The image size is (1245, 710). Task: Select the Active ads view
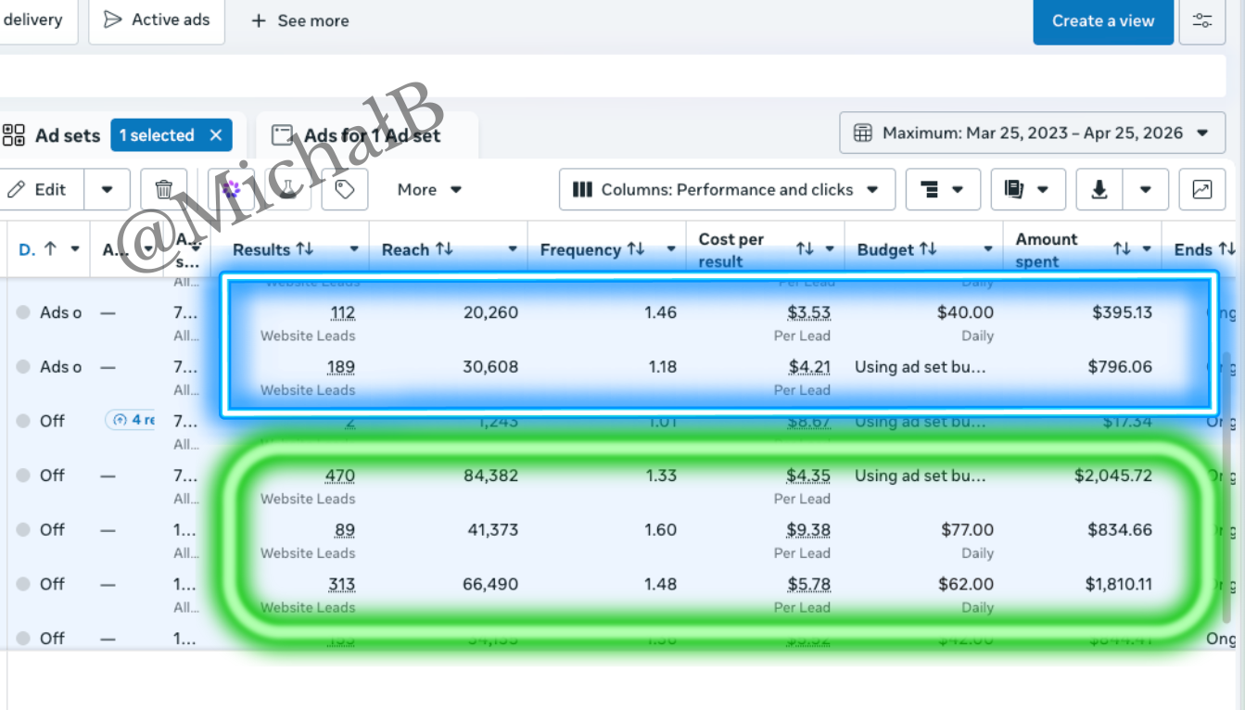(x=157, y=20)
